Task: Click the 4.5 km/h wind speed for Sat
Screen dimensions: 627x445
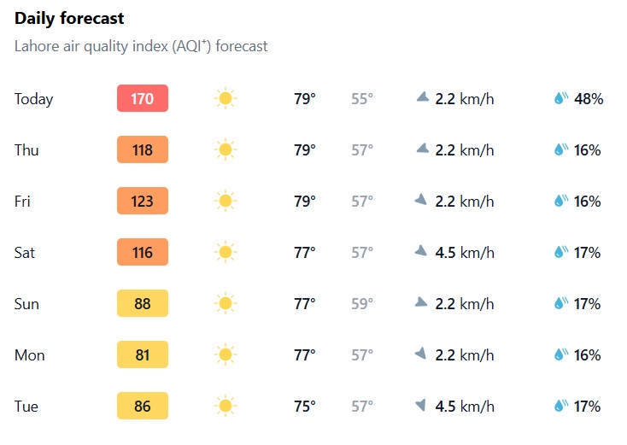Action: point(465,253)
